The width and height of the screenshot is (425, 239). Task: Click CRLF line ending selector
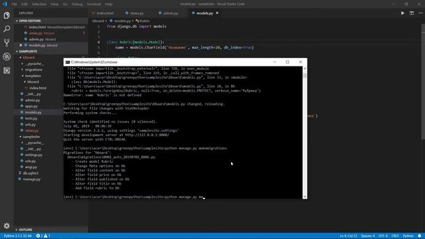tap(395, 236)
